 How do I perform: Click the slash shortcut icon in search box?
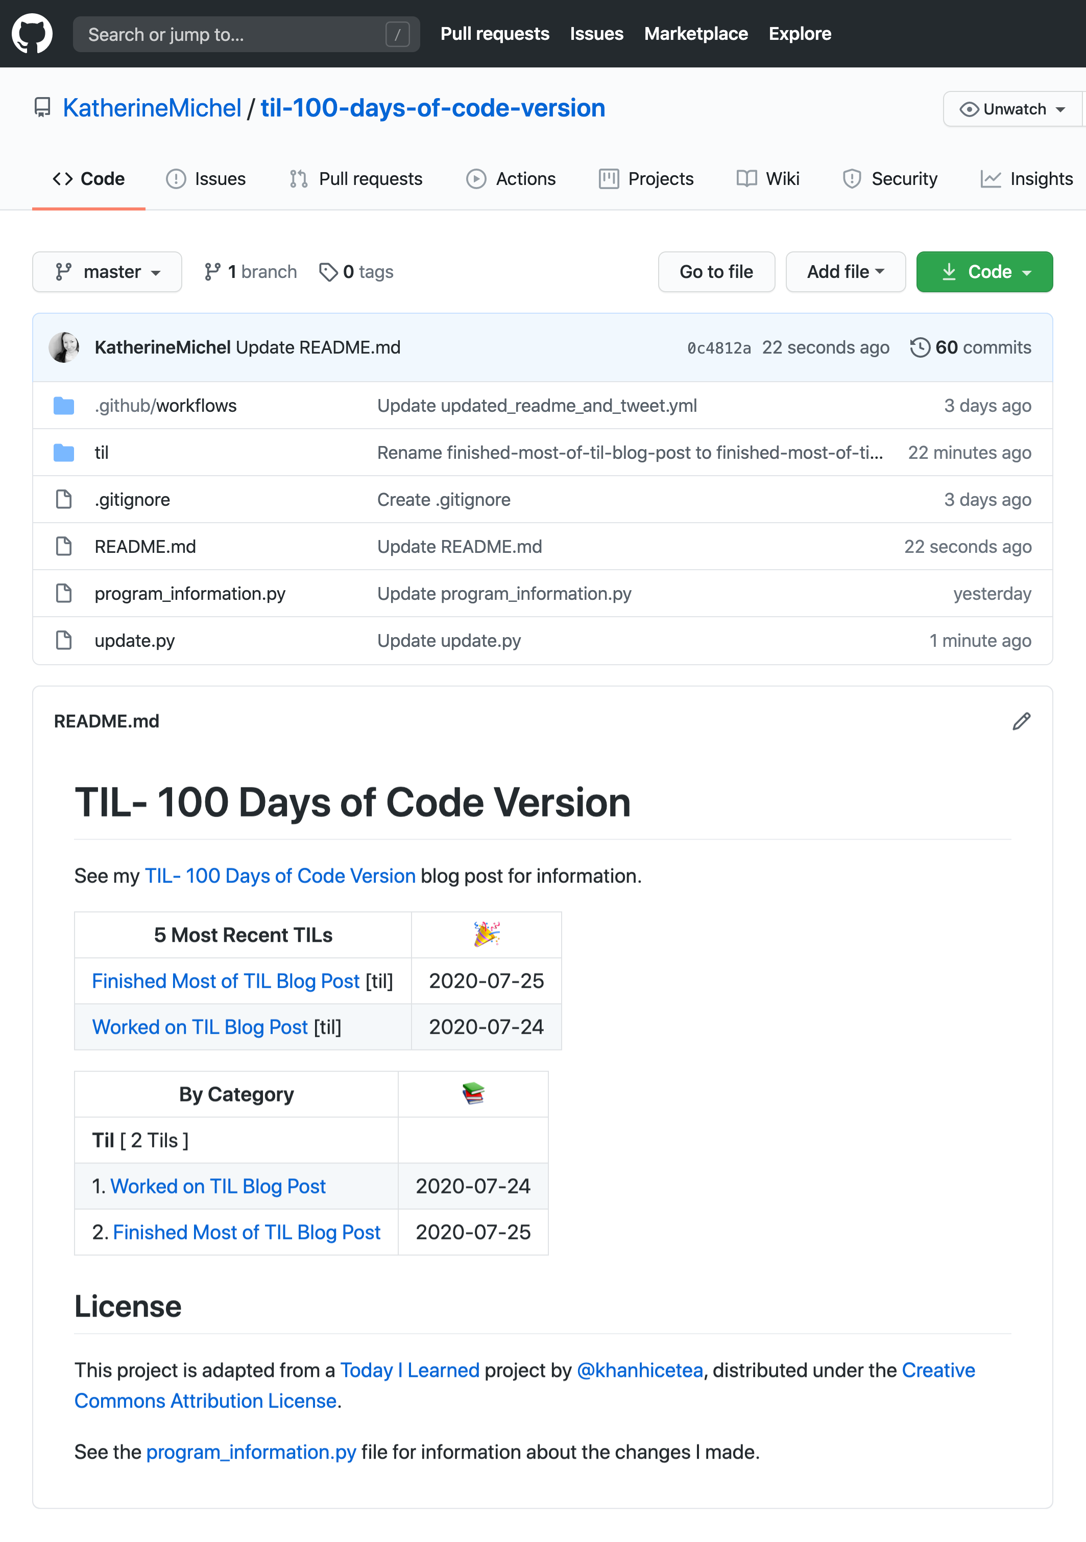coord(398,34)
